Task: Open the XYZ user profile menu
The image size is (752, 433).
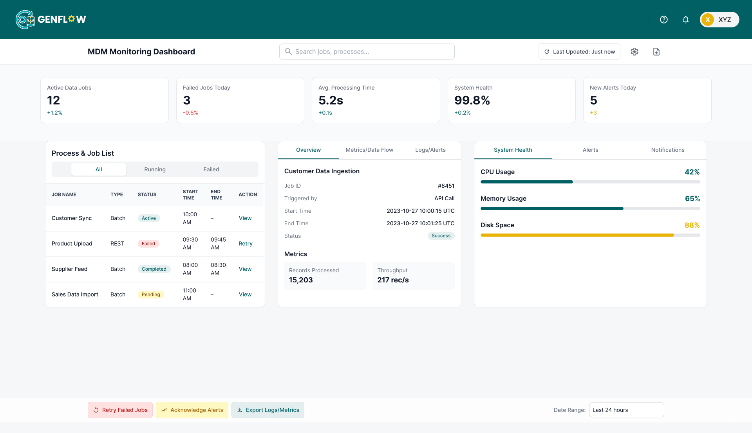Action: click(719, 20)
